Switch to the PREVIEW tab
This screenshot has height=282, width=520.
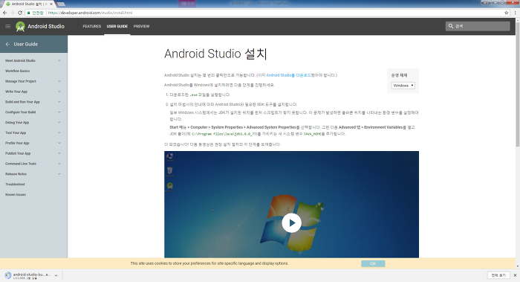pyautogui.click(x=142, y=26)
